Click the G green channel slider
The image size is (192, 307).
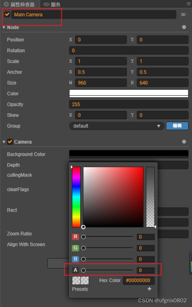[107, 248]
